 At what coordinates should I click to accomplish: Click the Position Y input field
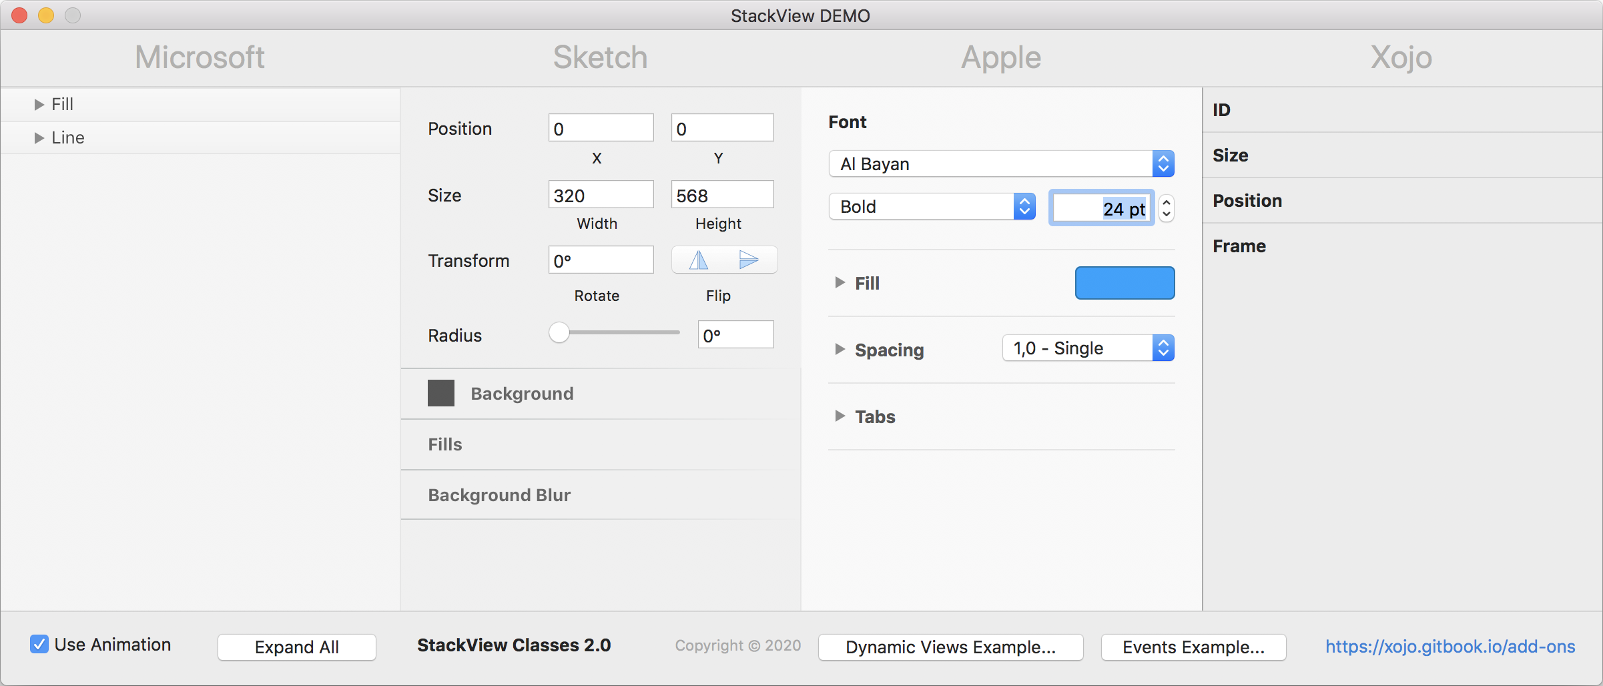[722, 128]
